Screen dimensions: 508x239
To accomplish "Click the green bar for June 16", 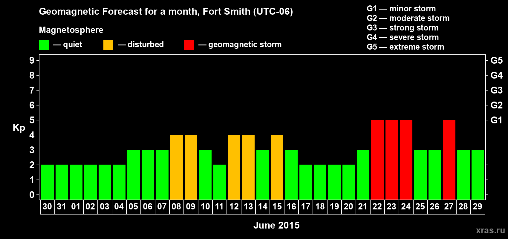I will click(x=291, y=174).
